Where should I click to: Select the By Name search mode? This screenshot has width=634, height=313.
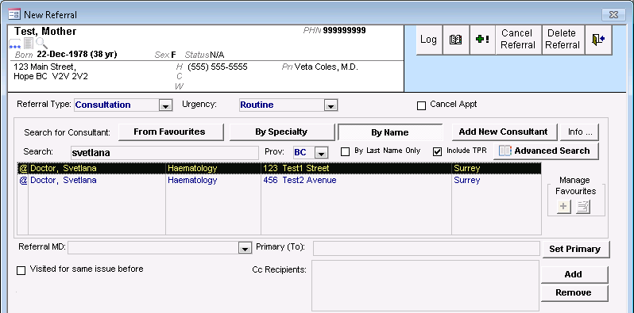[x=390, y=132]
